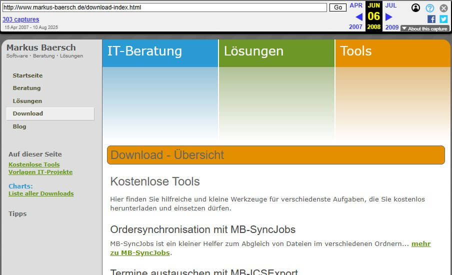Click the Go button
Screen dimensions: 452x275
pyautogui.click(x=338, y=7)
